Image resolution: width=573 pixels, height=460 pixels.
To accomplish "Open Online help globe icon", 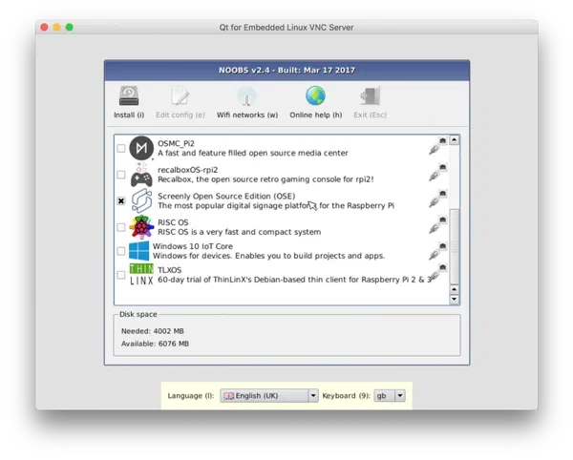I will pos(315,96).
